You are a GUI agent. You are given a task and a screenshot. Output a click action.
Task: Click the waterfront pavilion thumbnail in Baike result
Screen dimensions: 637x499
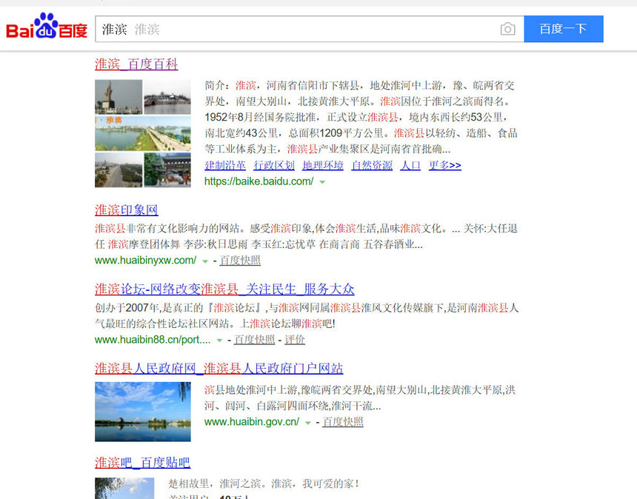coord(167,97)
